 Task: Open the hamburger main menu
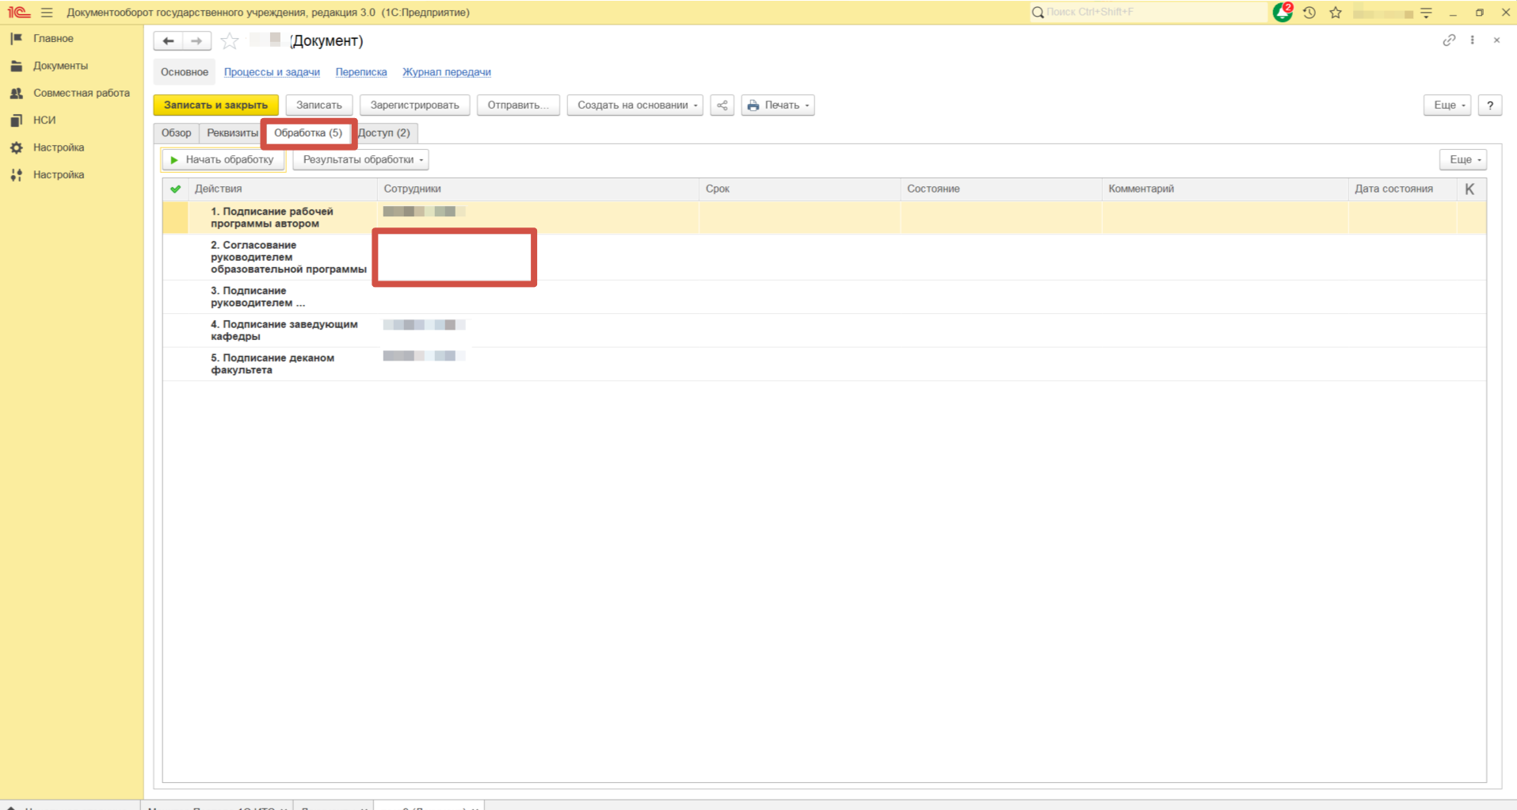coord(47,13)
